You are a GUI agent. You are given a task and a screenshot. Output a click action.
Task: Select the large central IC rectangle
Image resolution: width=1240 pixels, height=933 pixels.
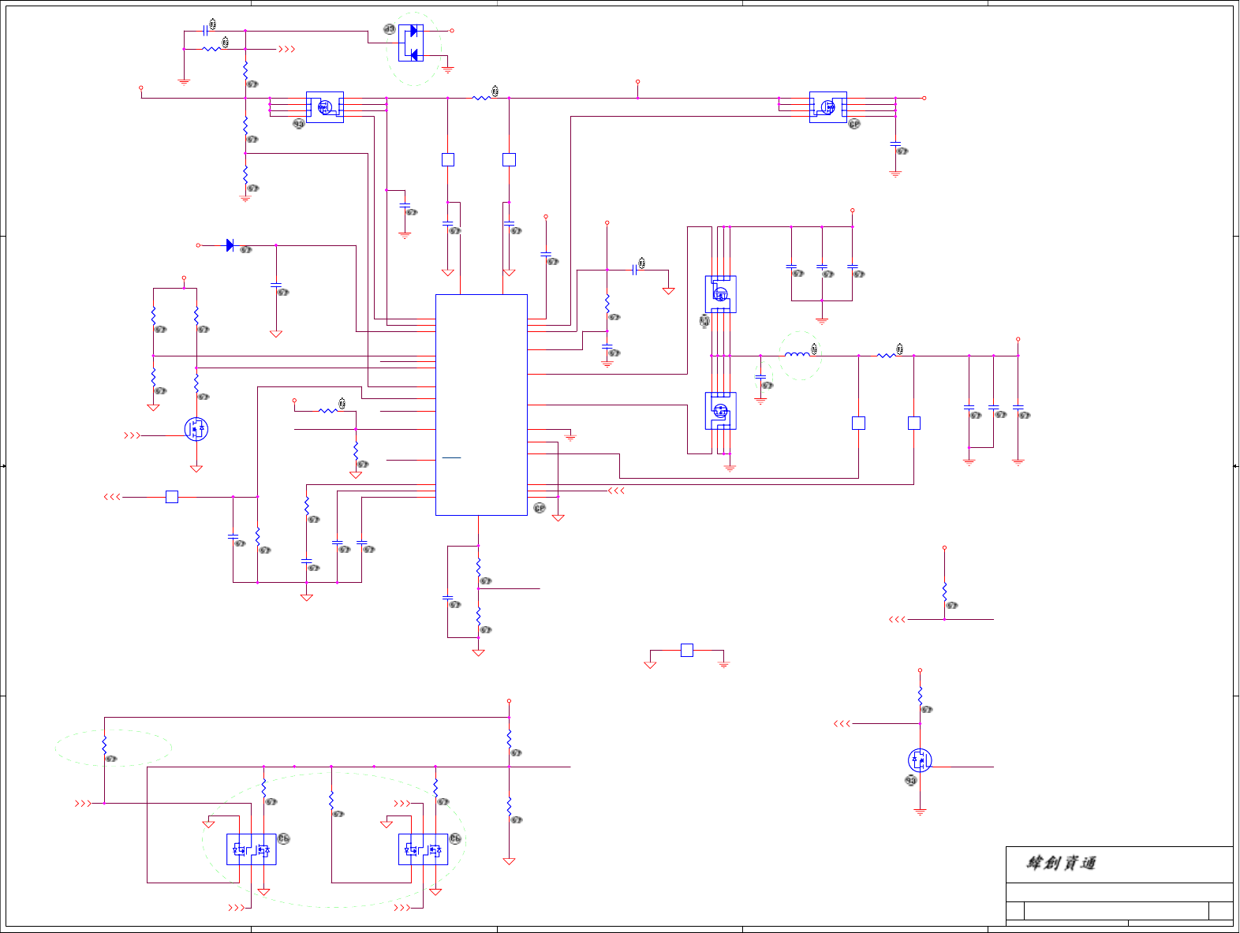pyautogui.click(x=481, y=405)
